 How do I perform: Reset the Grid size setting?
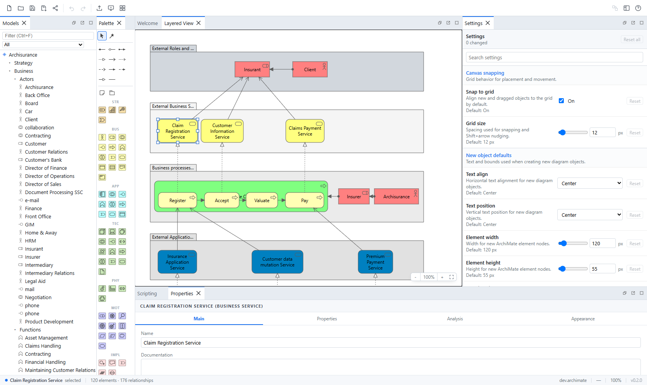(635, 133)
